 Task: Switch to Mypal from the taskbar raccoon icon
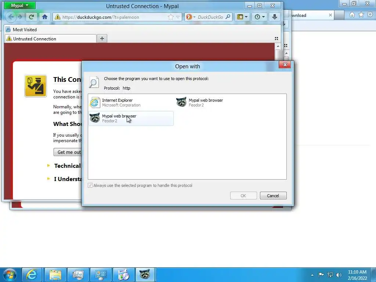145,275
